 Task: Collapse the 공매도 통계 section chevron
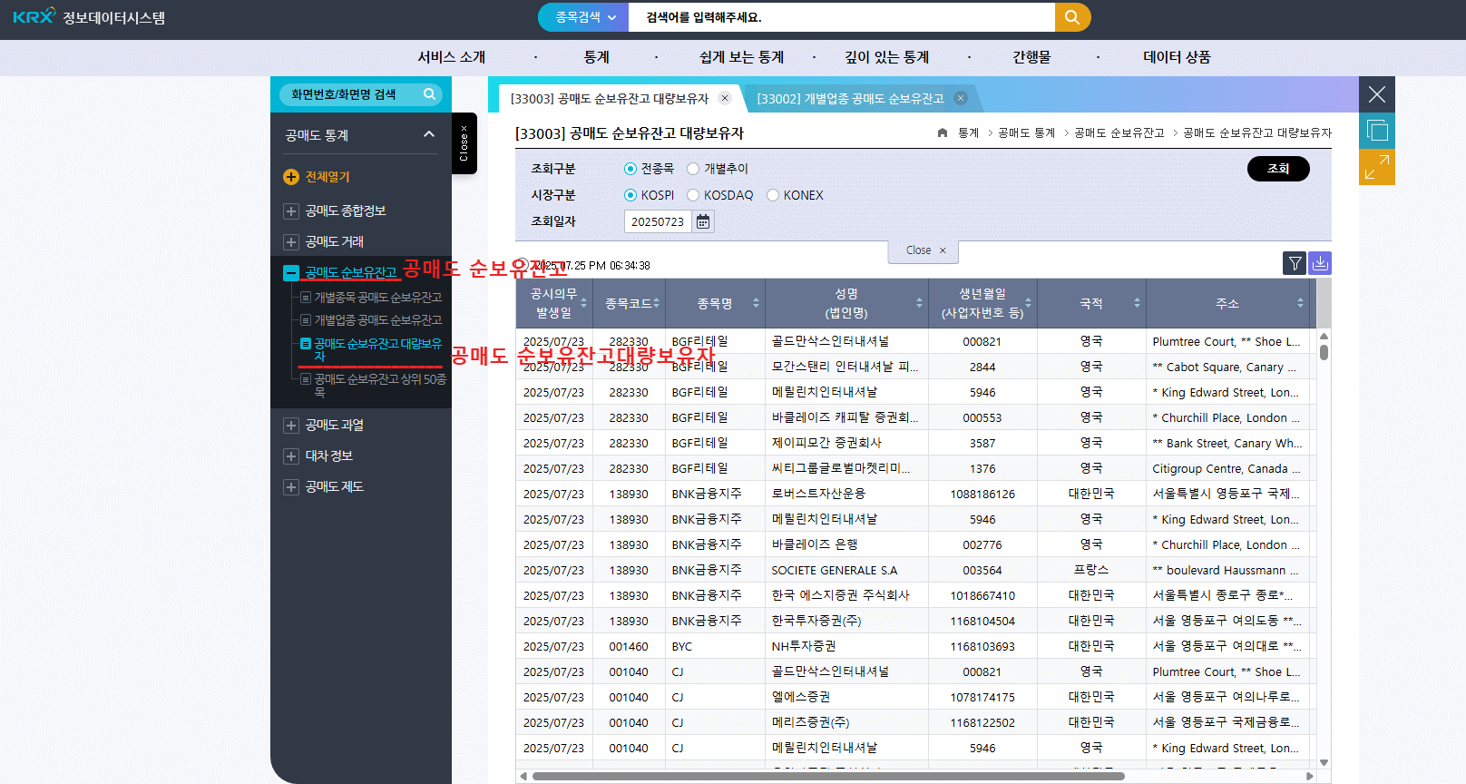[x=429, y=134]
